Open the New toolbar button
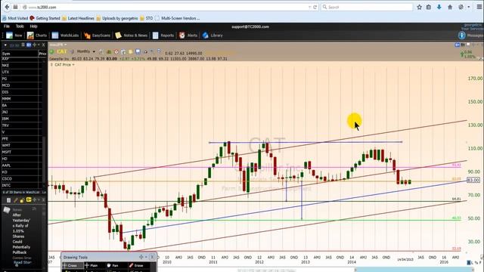484x272 pixels. [14, 36]
